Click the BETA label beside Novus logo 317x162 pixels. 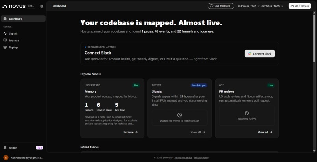click(x=31, y=6)
